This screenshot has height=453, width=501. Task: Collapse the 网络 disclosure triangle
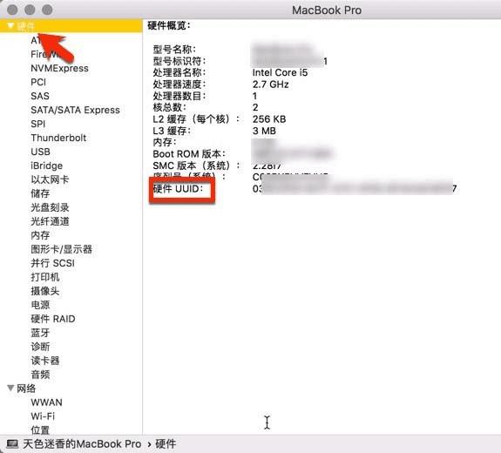coord(10,389)
